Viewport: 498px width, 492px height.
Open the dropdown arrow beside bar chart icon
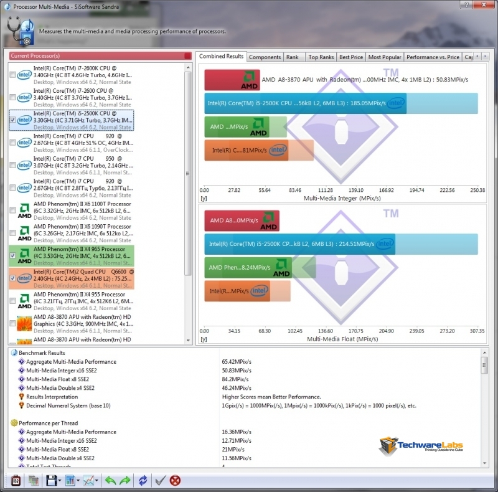[78, 481]
